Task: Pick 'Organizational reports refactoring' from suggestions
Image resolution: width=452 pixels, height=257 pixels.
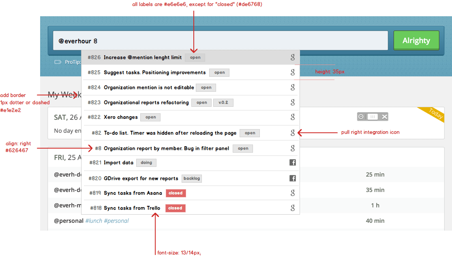Action: coord(146,103)
